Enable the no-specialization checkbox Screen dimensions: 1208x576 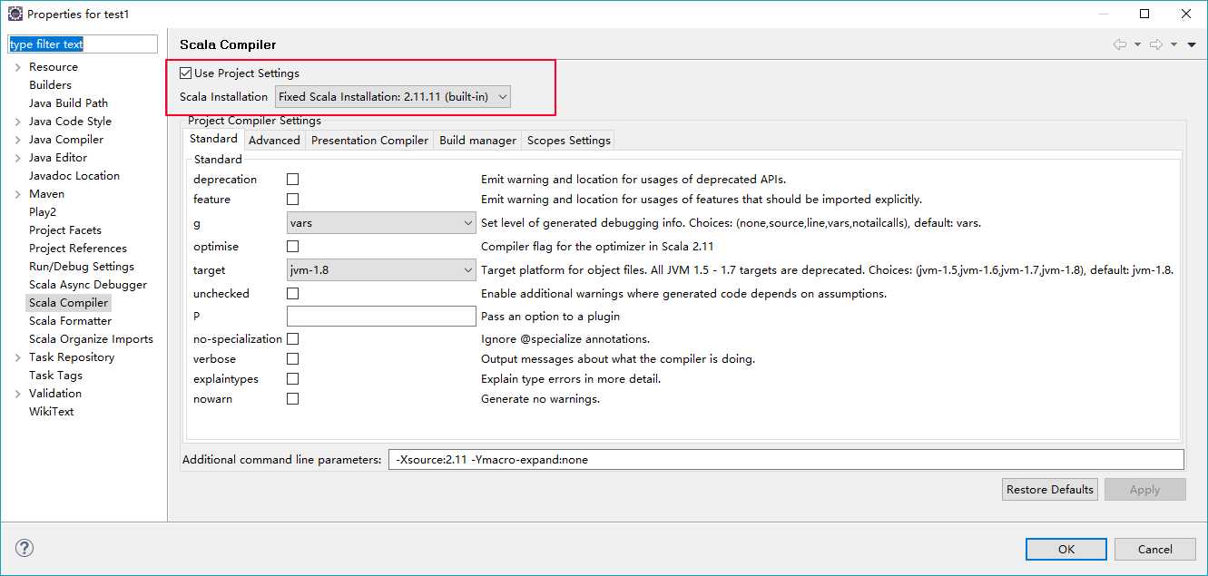[292, 339]
